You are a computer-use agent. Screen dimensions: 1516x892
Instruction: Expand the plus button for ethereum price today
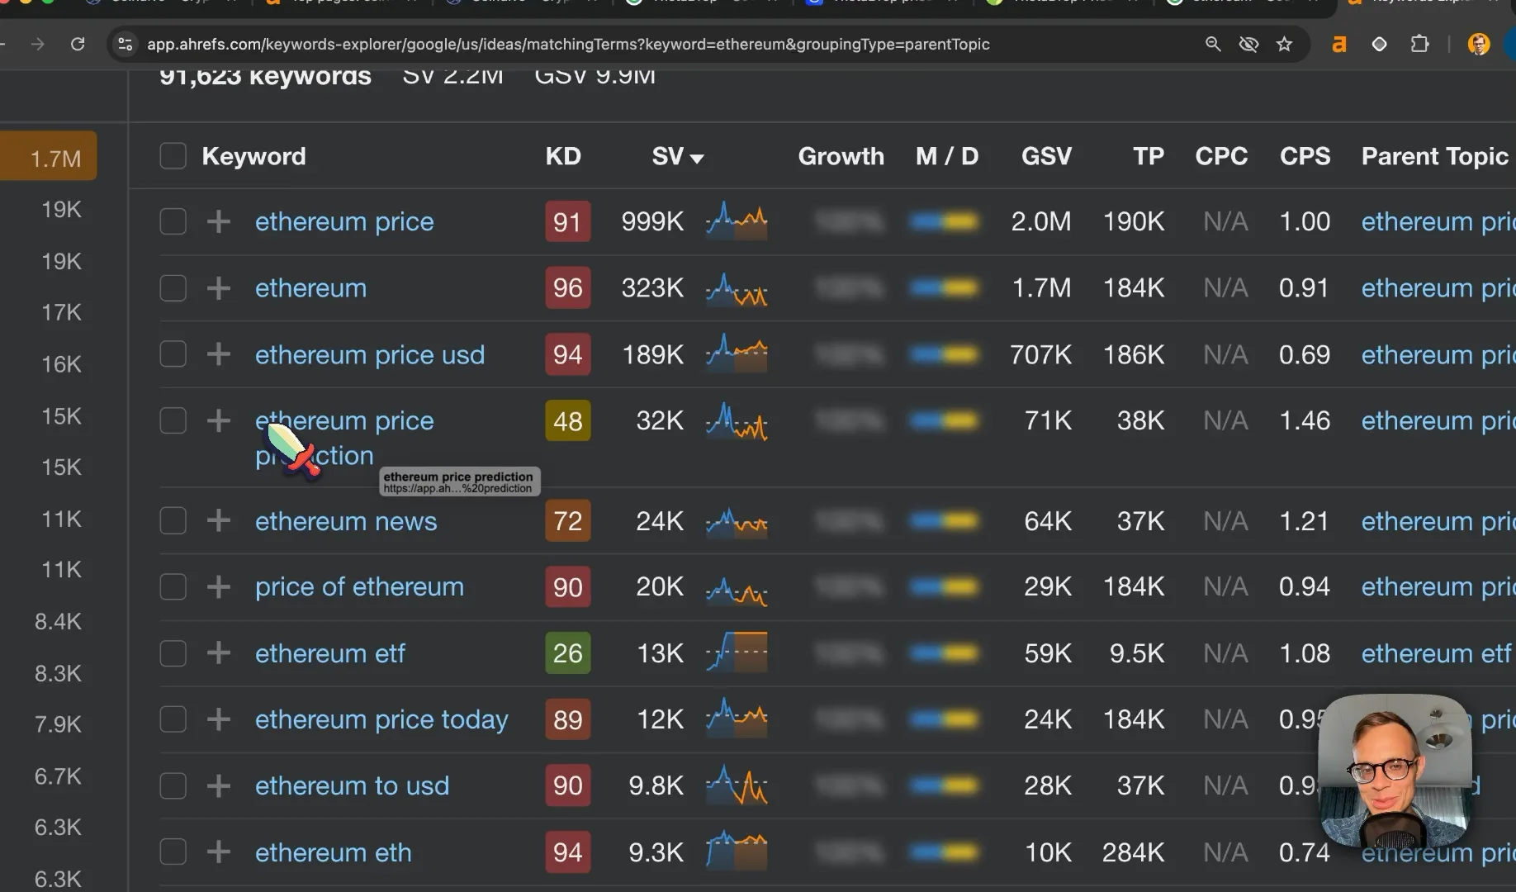tap(218, 719)
